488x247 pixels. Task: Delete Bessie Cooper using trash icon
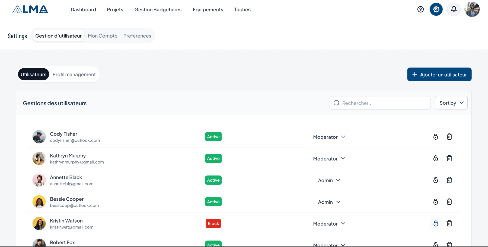tap(449, 202)
